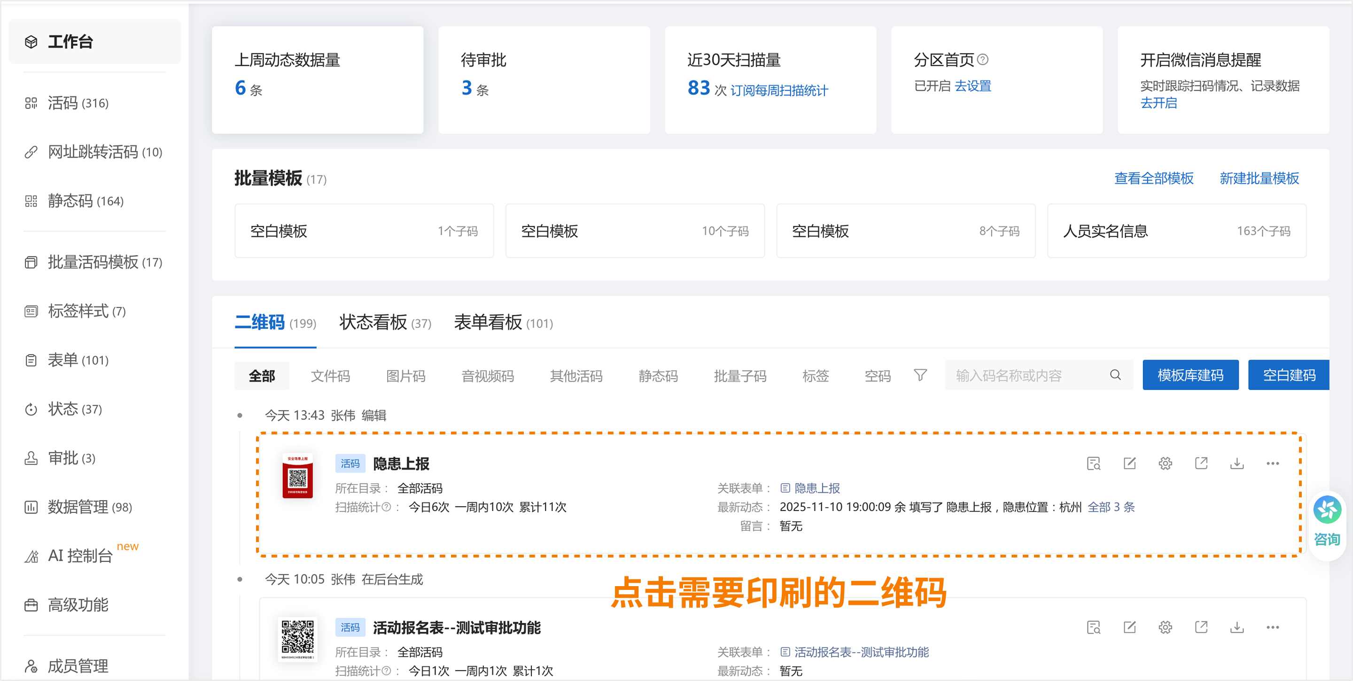Click the edit icon on 隐患上报 row
Image resolution: width=1353 pixels, height=681 pixels.
[1129, 463]
